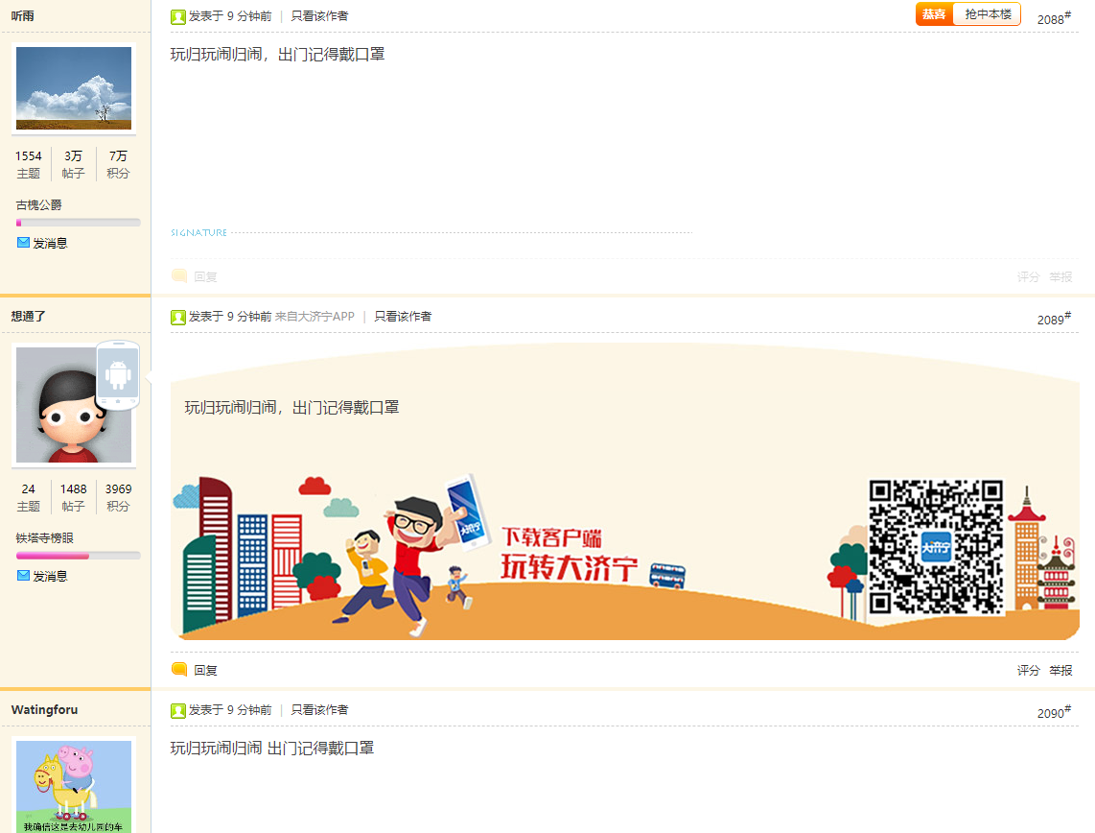Screen dimensions: 1095x833
Task: Click the username 听雨 in the sidebar
Action: (x=23, y=16)
